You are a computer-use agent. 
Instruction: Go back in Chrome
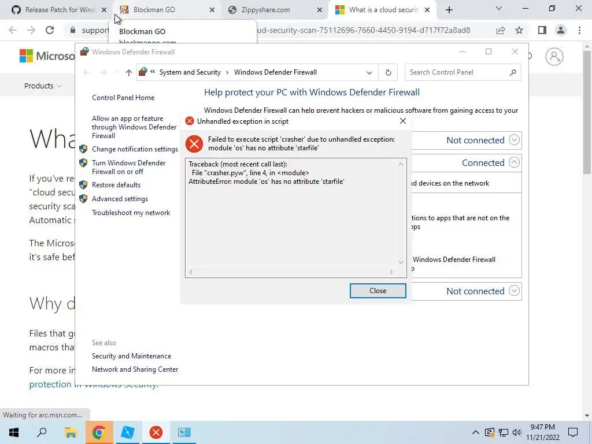tap(13, 30)
